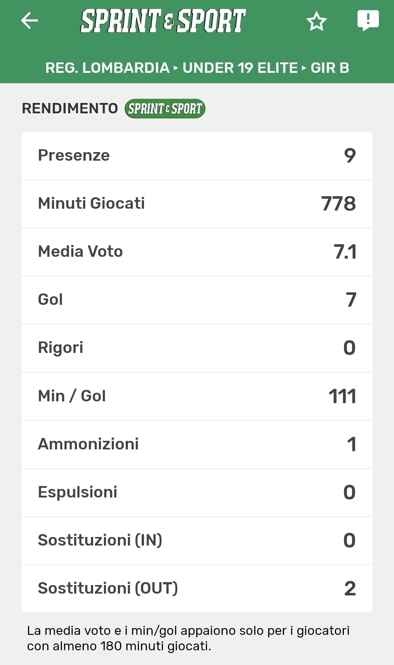Open REG. LOMBARDIA breadcrumb link
394x665 pixels.
[x=107, y=68]
